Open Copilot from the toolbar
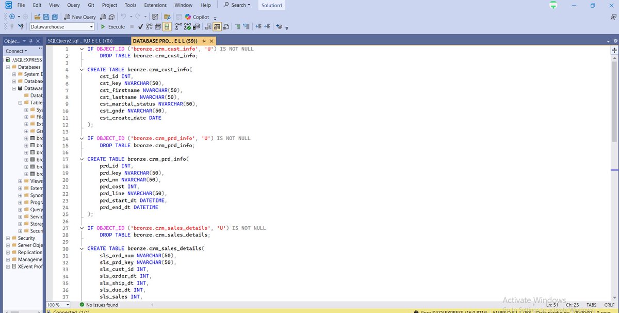619x313 pixels. pyautogui.click(x=197, y=17)
